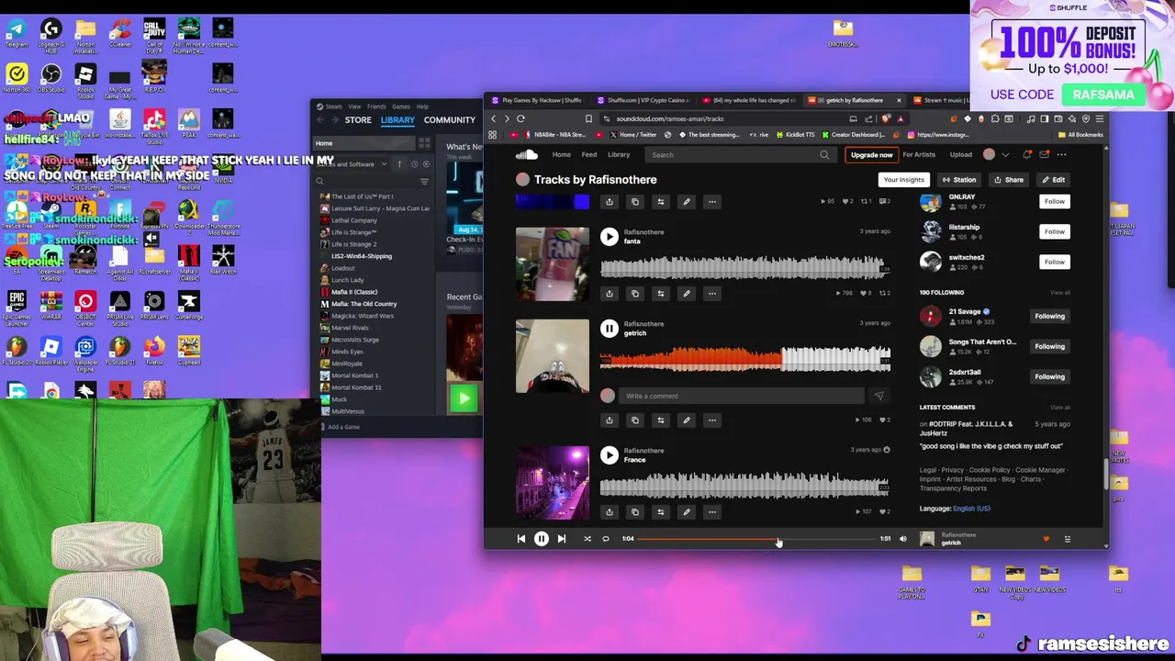This screenshot has height=661, width=1175.
Task: Open More options for the France track
Action: point(711,512)
